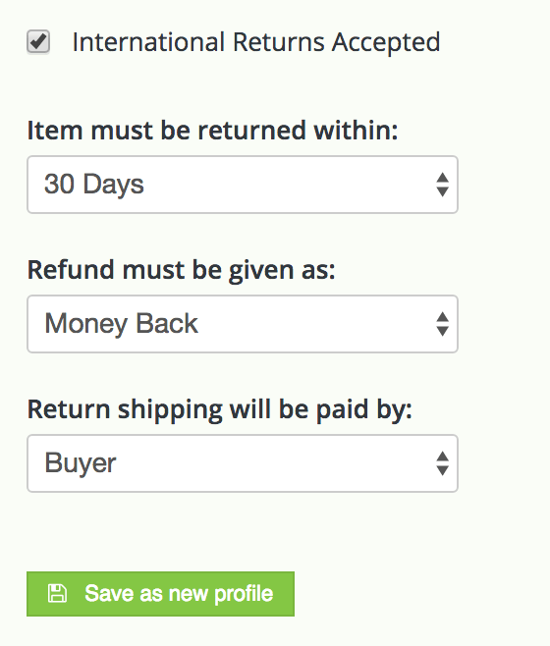Click the 'Item must be returned within:' label
550x646 pixels.
point(213,131)
